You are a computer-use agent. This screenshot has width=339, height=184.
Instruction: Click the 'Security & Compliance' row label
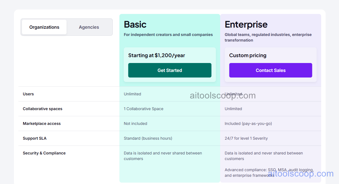coord(44,153)
